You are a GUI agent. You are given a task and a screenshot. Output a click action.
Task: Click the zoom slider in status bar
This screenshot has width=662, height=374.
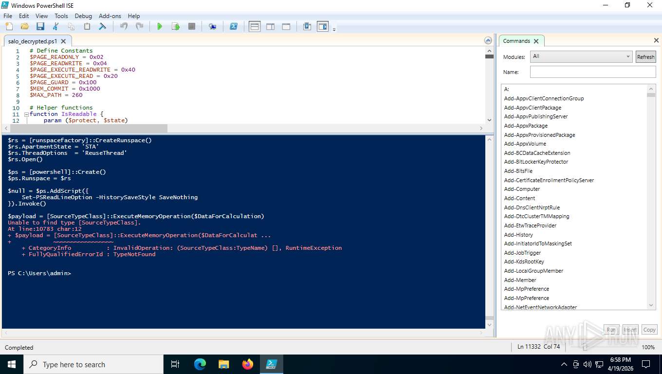coord(585,347)
